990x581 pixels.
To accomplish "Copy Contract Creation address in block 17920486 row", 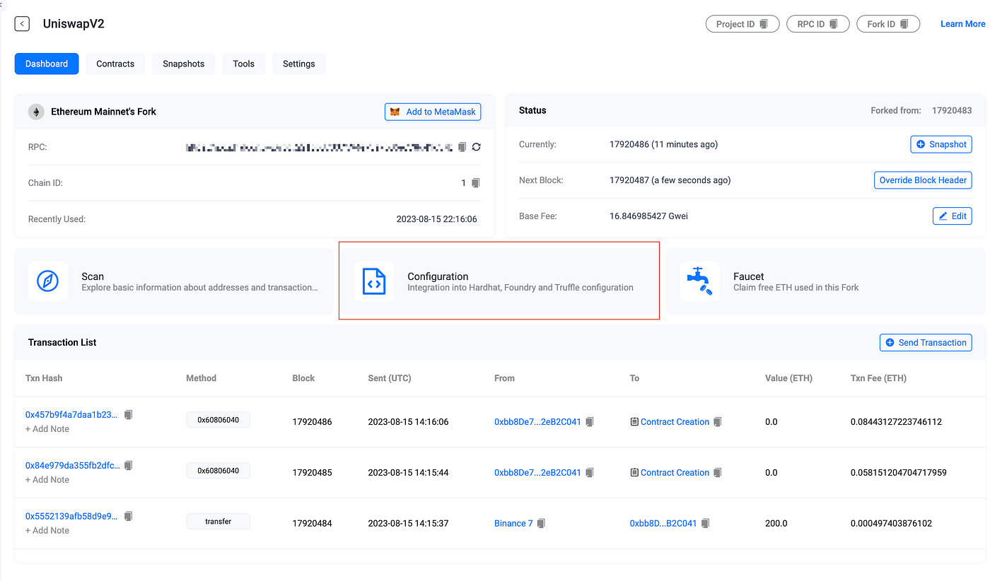I will coord(717,422).
